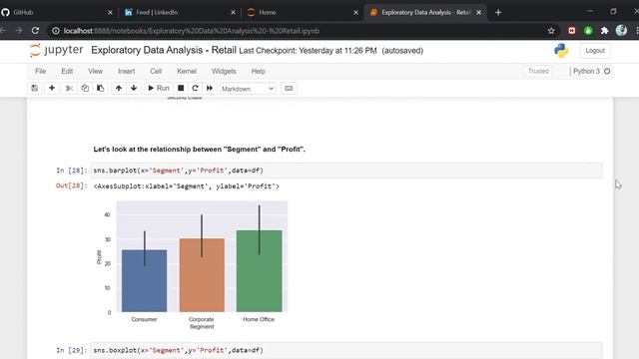Run the selected cell
Viewport: 639px width, 359px height.
pos(159,89)
